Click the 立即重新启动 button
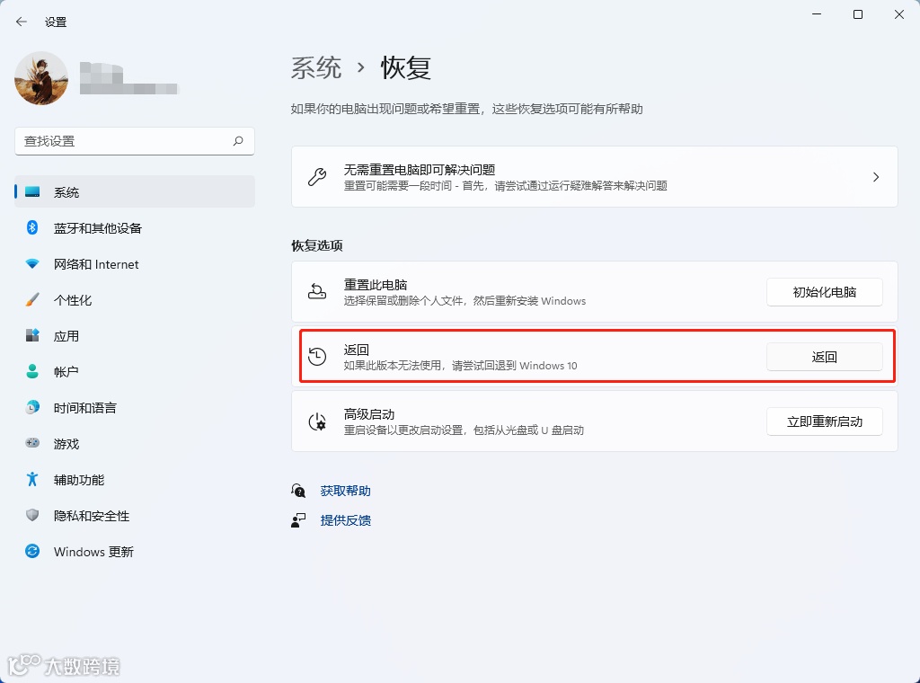The width and height of the screenshot is (920, 683). (825, 421)
